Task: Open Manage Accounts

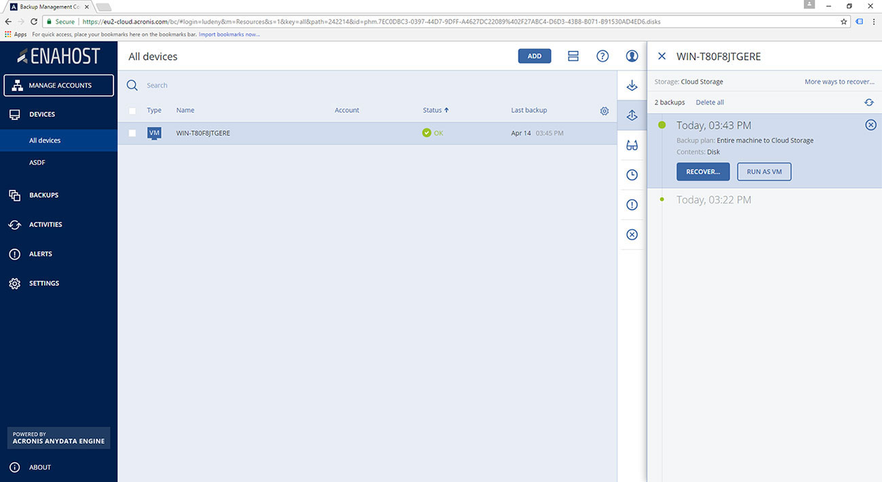Action: (58, 85)
